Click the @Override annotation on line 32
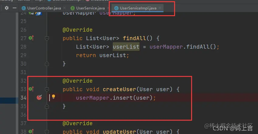This screenshot has height=134, width=258. [x=77, y=81]
